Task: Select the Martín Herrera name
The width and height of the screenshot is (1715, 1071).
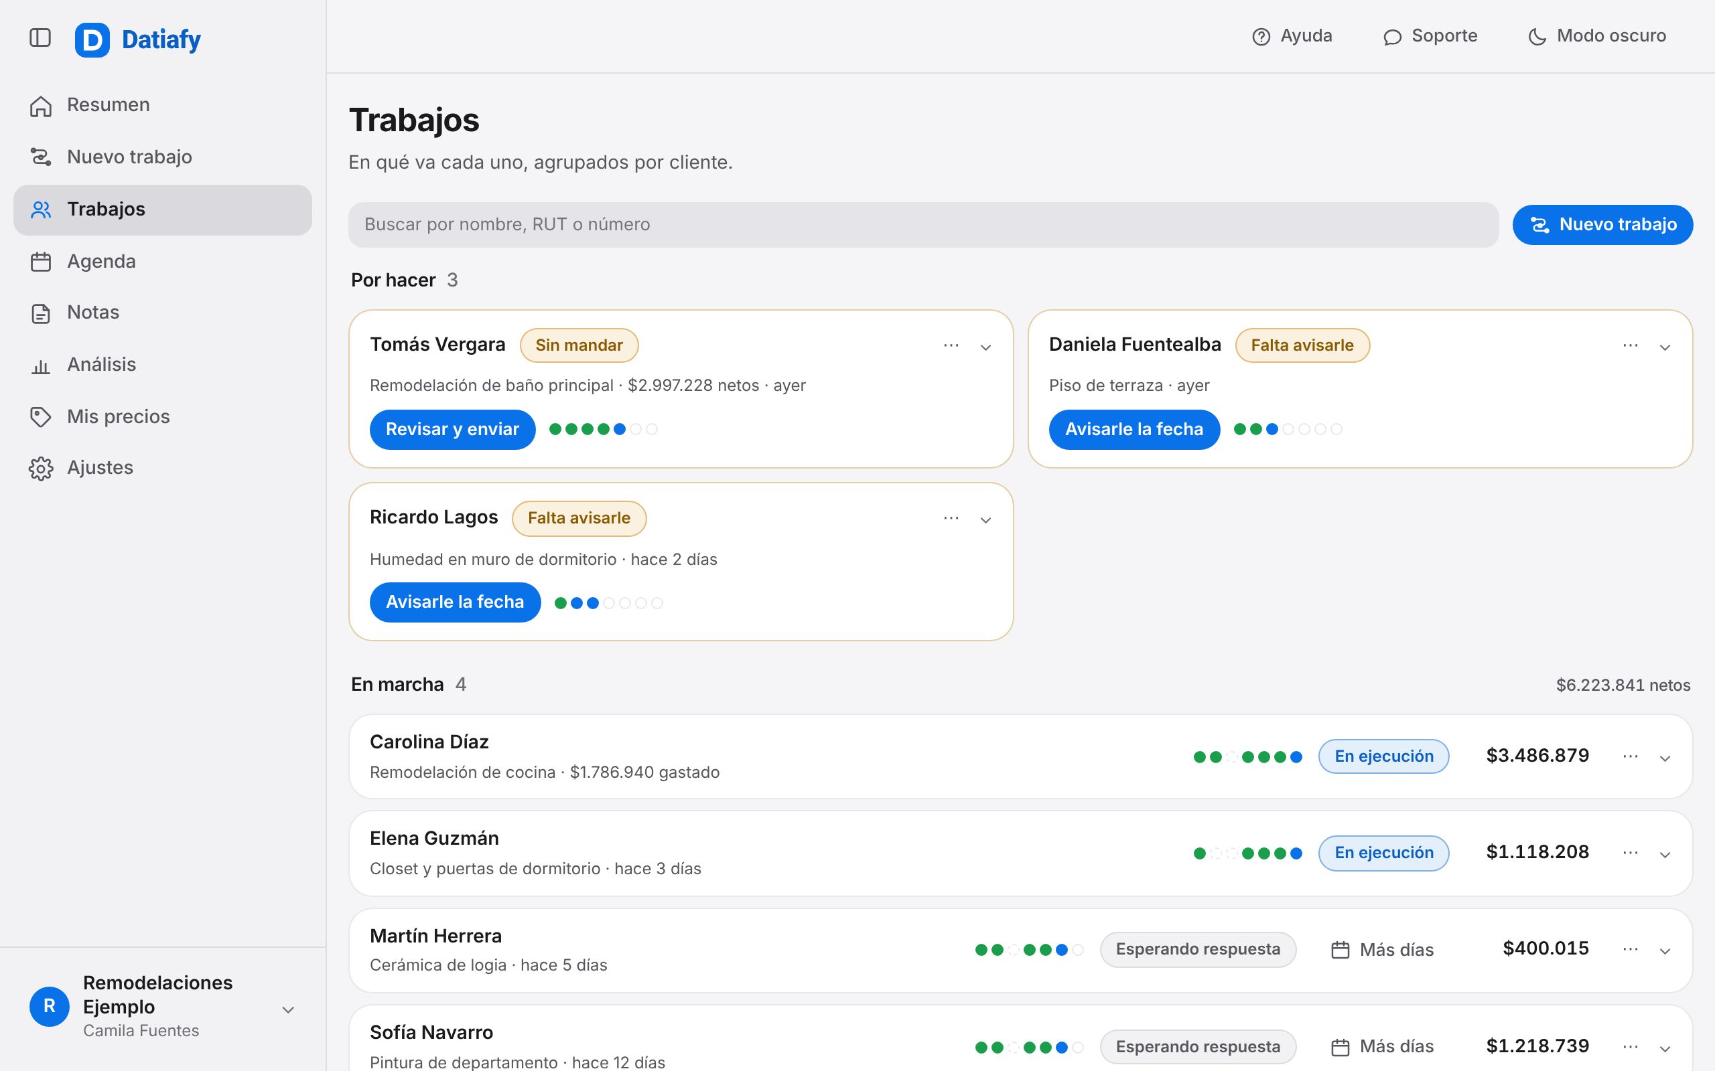Action: [x=435, y=936]
